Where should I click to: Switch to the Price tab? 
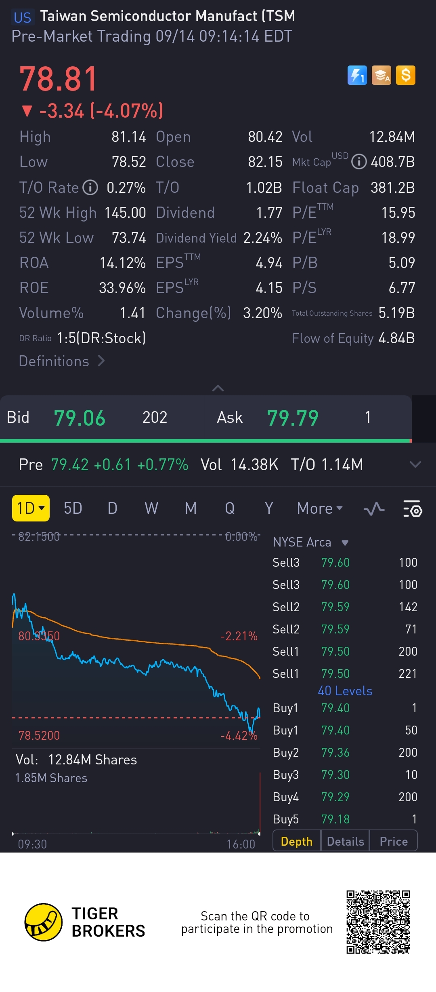tap(393, 841)
